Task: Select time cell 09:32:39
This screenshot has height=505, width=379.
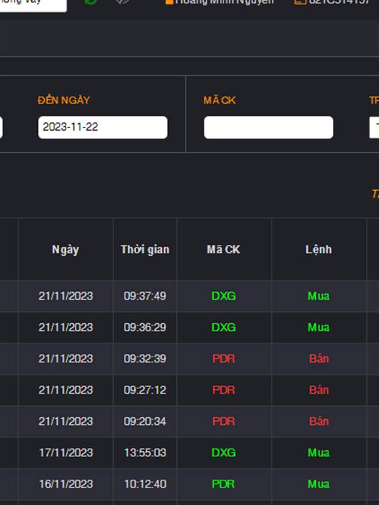Action: [145, 359]
